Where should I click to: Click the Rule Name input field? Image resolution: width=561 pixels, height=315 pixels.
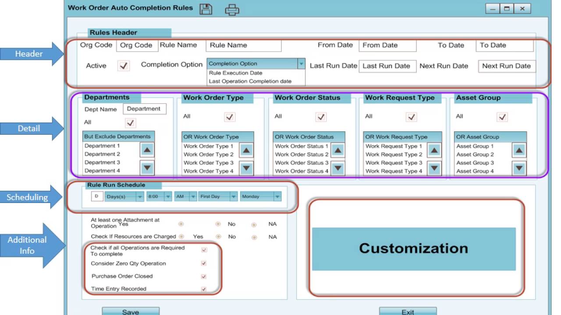coord(244,45)
